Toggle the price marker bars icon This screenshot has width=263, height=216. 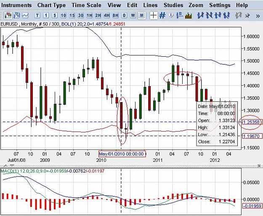tap(179, 16)
